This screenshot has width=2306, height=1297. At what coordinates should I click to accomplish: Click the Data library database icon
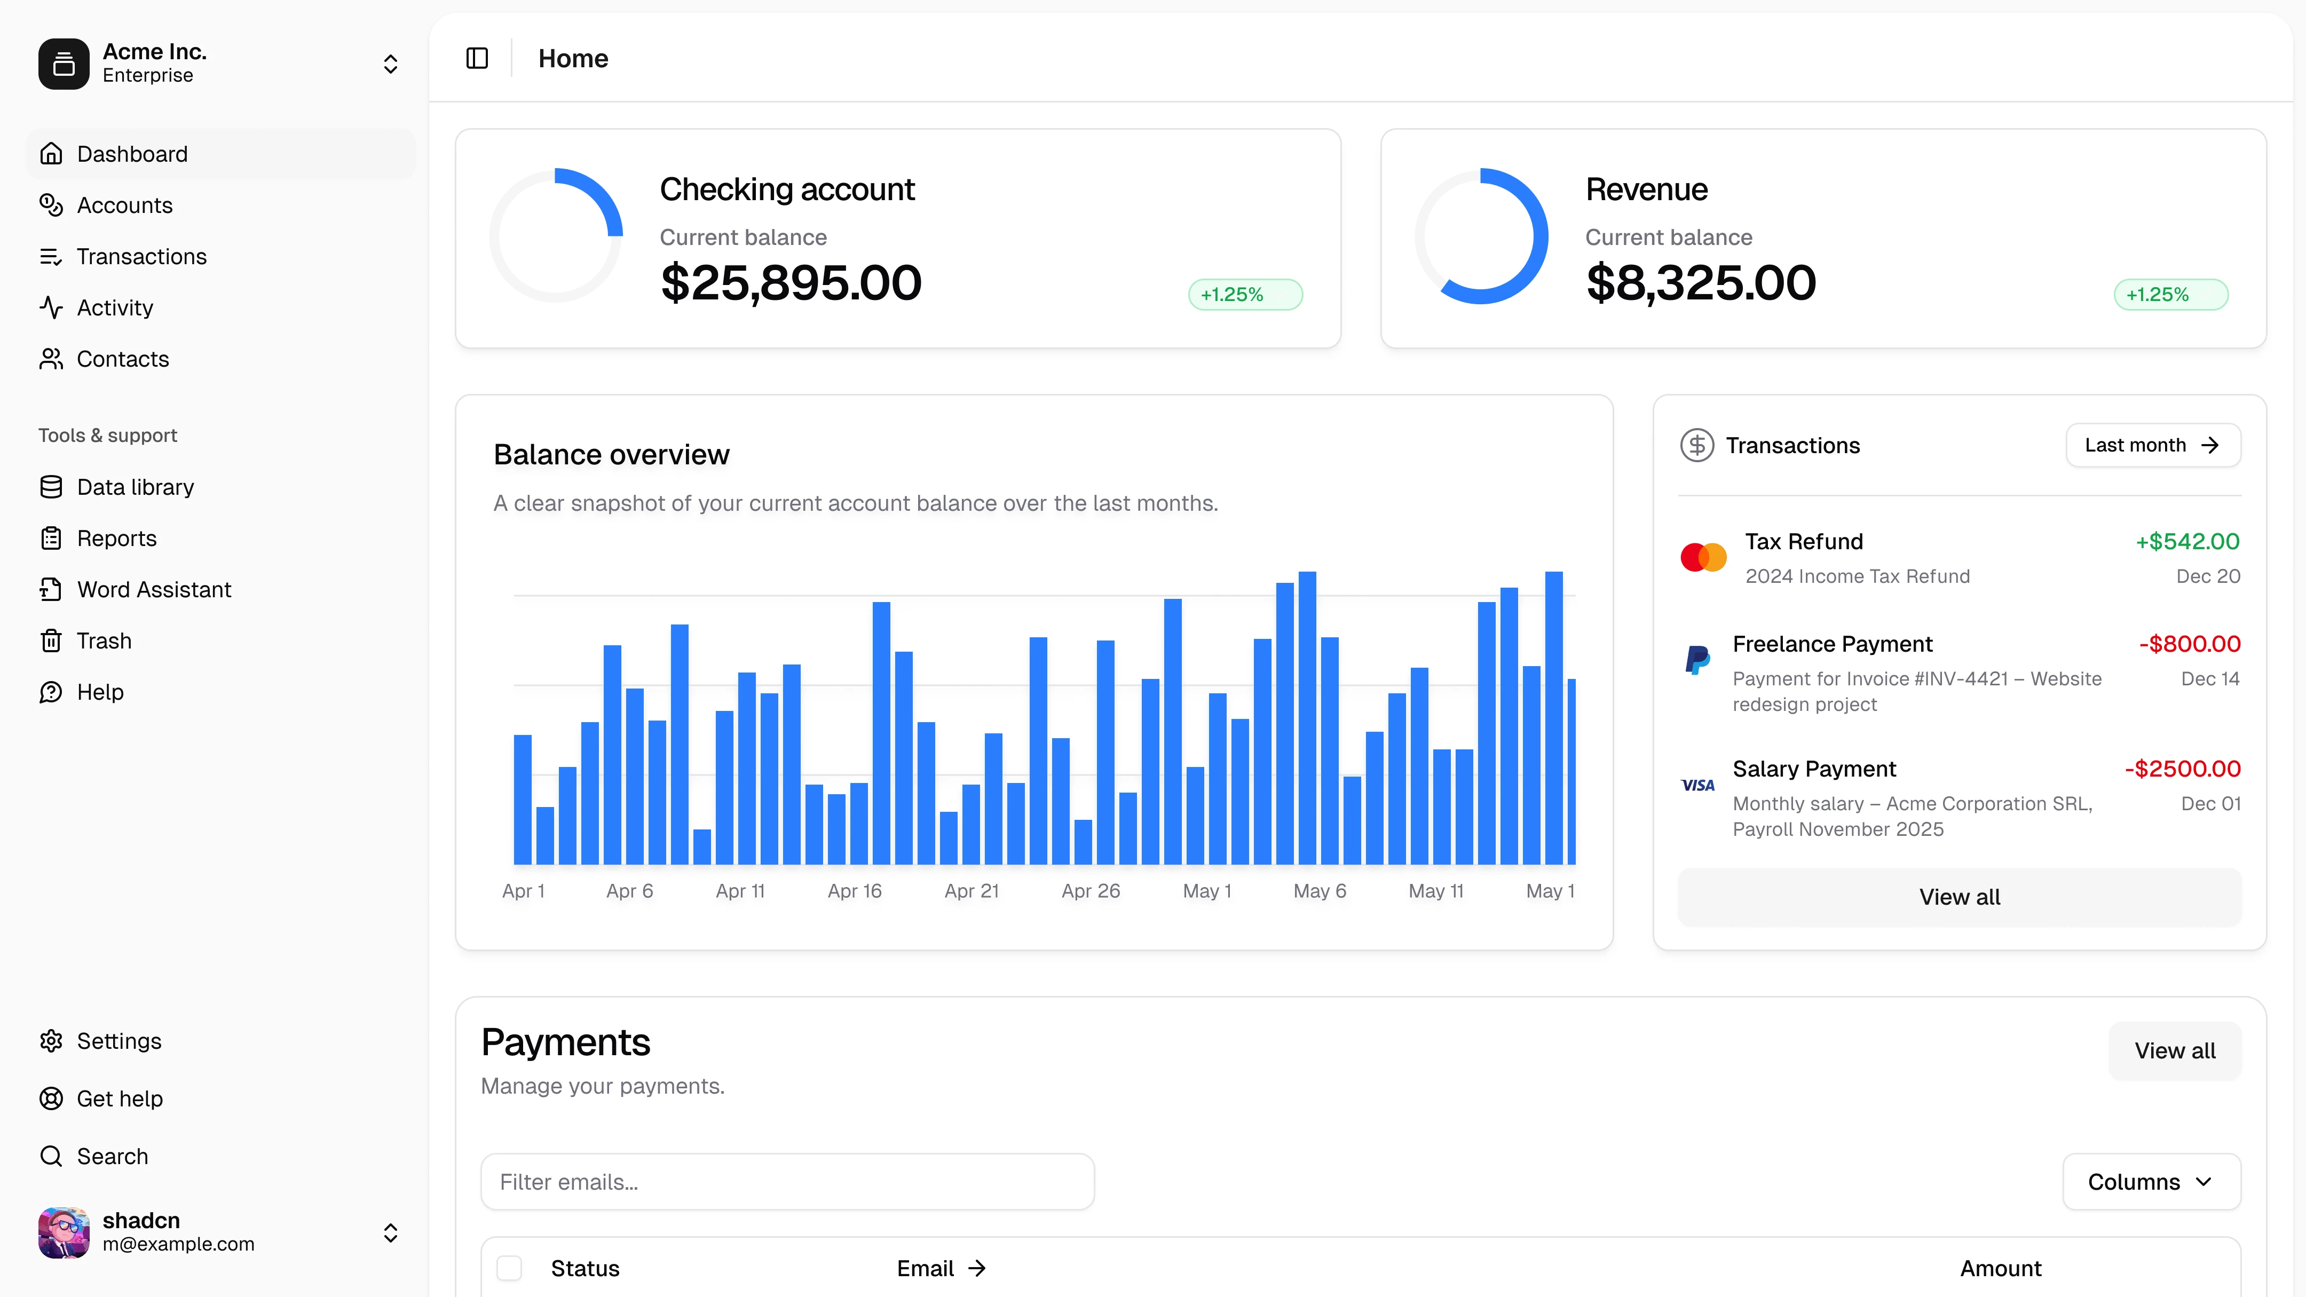51,487
